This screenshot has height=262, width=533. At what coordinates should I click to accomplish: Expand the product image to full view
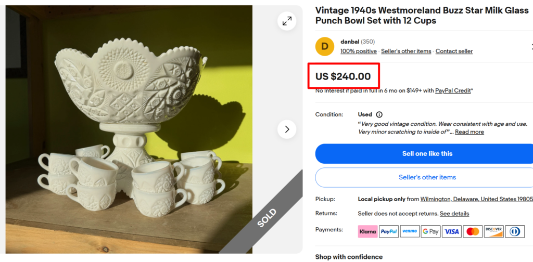pyautogui.click(x=287, y=21)
